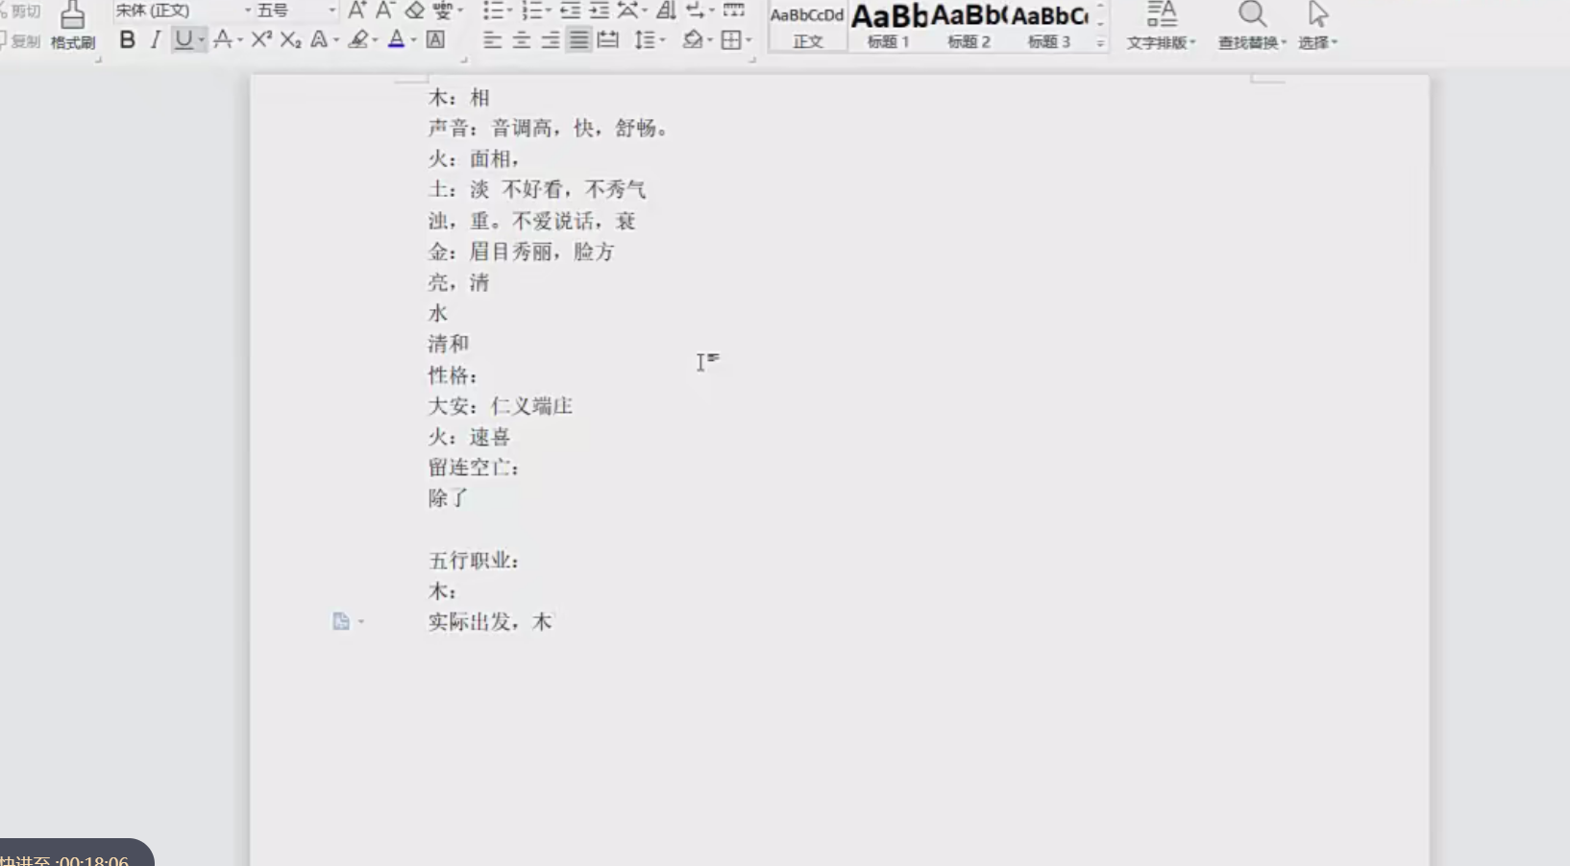Clear formatting with the eraser icon

point(414,12)
